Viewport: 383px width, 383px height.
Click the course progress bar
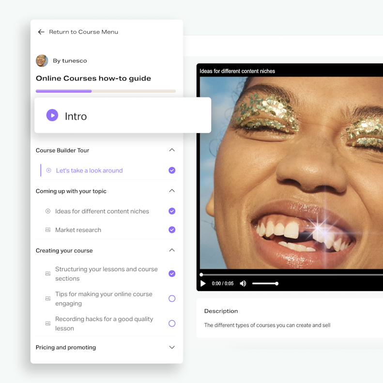106,91
